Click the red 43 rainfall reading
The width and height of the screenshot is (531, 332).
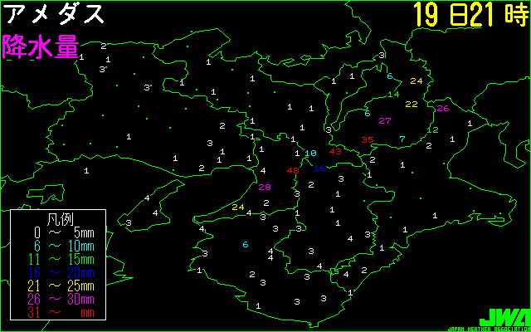335,152
